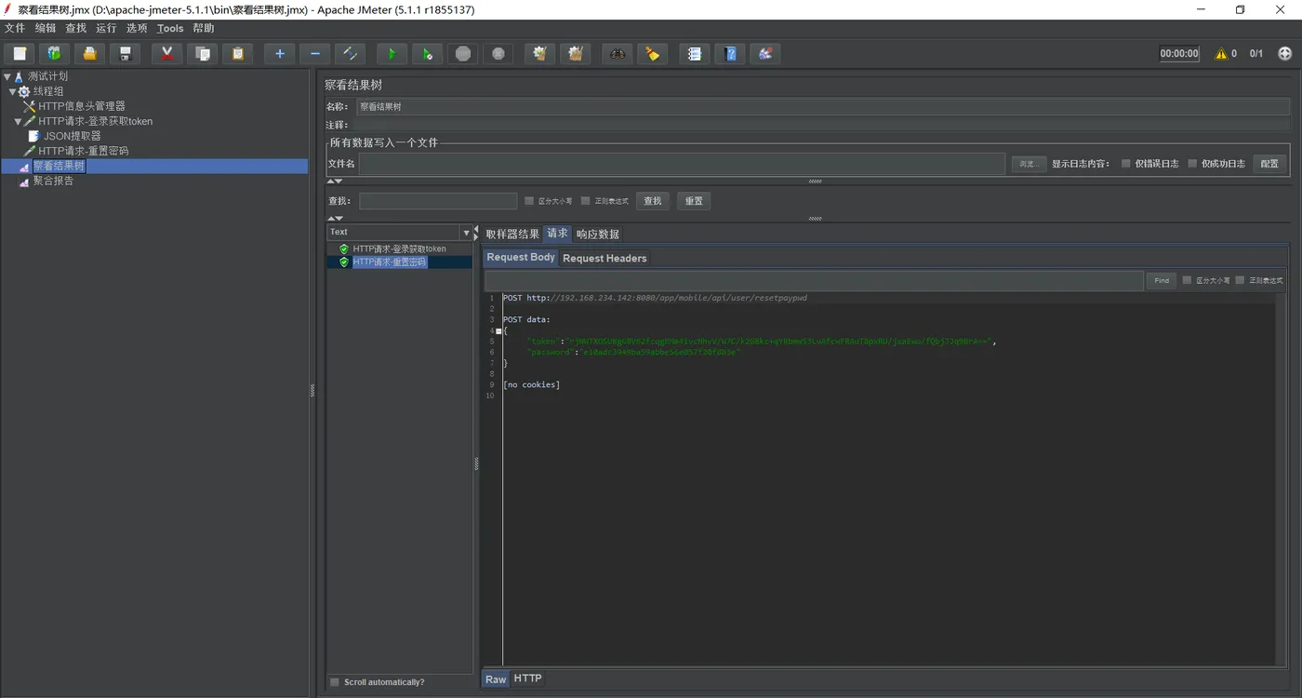Click the 浏览... browse button
Screen dimensions: 1302x698
1029,164
